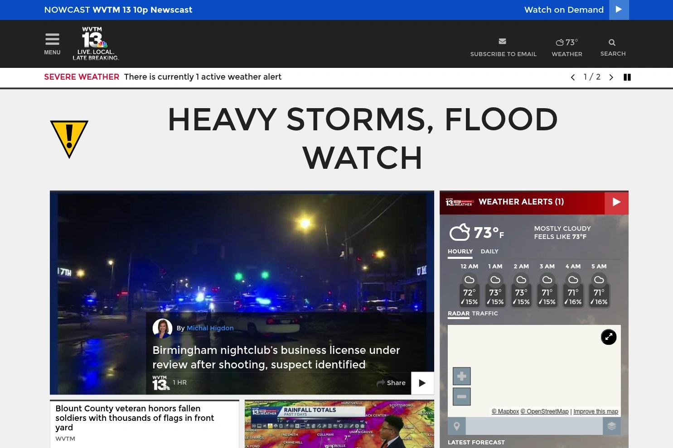
Task: Go to WVTM 13 homepage logo
Action: pos(96,43)
